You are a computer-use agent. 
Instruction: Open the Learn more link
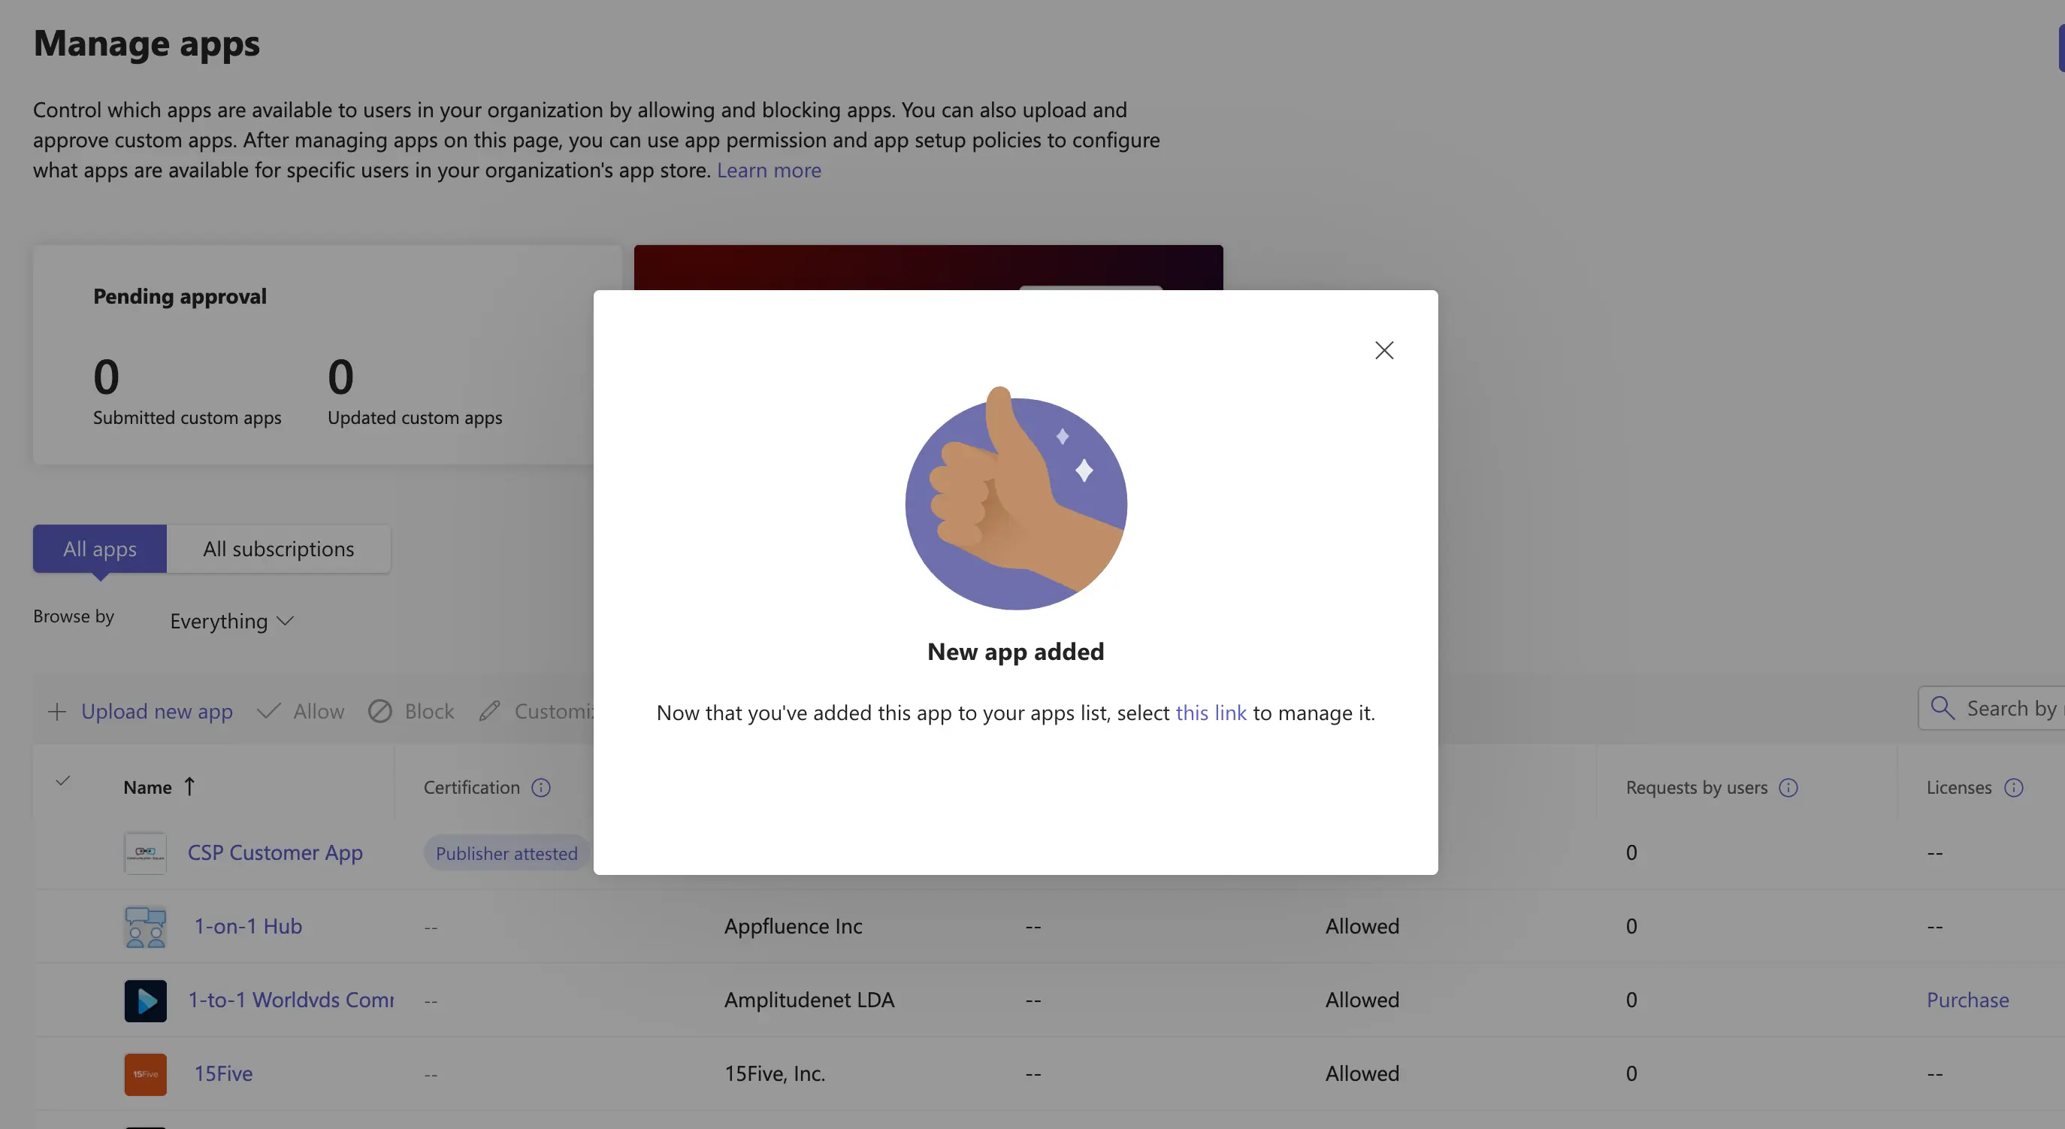coord(769,170)
